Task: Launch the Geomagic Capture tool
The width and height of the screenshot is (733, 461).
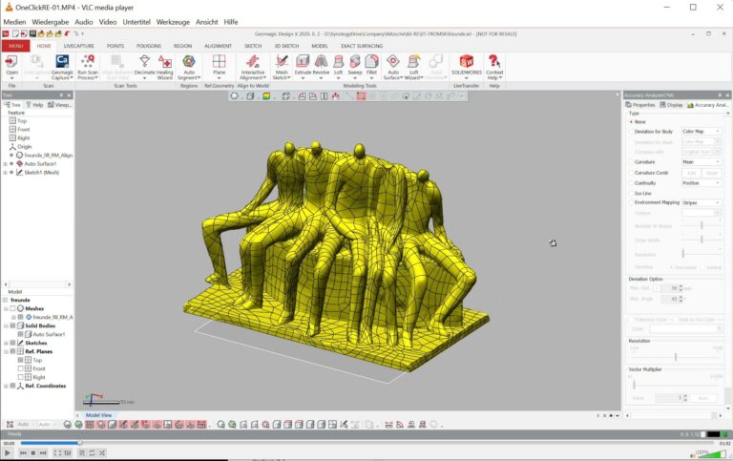Action: pos(62,66)
